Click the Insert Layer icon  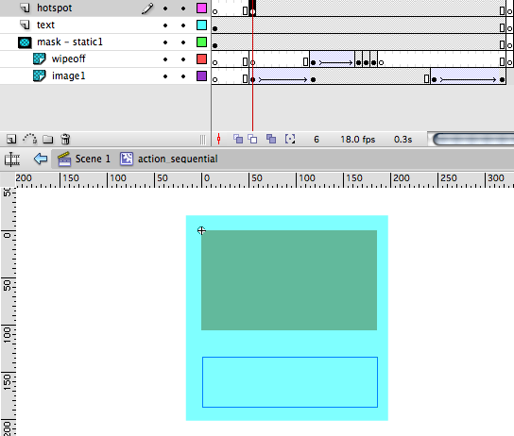(x=11, y=140)
